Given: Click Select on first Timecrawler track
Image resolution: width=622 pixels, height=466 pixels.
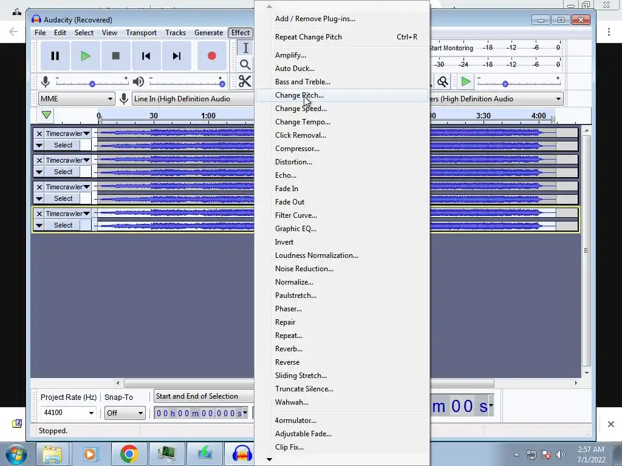Looking at the screenshot, I should click(x=63, y=145).
